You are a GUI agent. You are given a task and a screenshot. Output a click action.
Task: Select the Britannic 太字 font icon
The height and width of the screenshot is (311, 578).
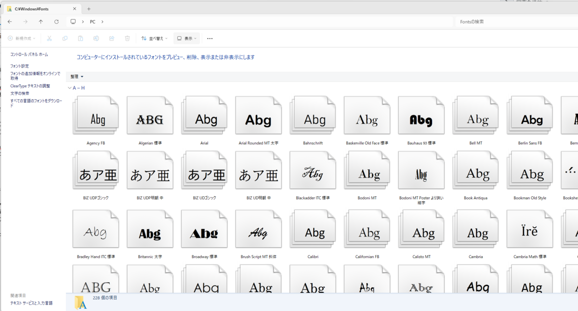pos(150,230)
